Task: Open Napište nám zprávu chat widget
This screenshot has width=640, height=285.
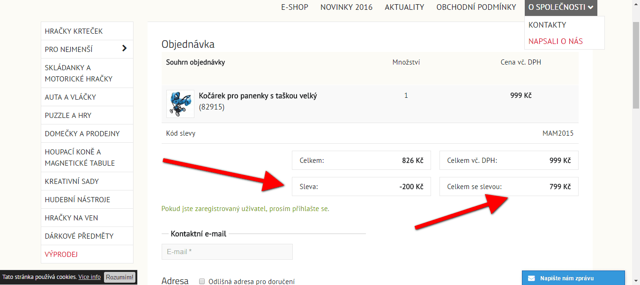Action: point(573,278)
